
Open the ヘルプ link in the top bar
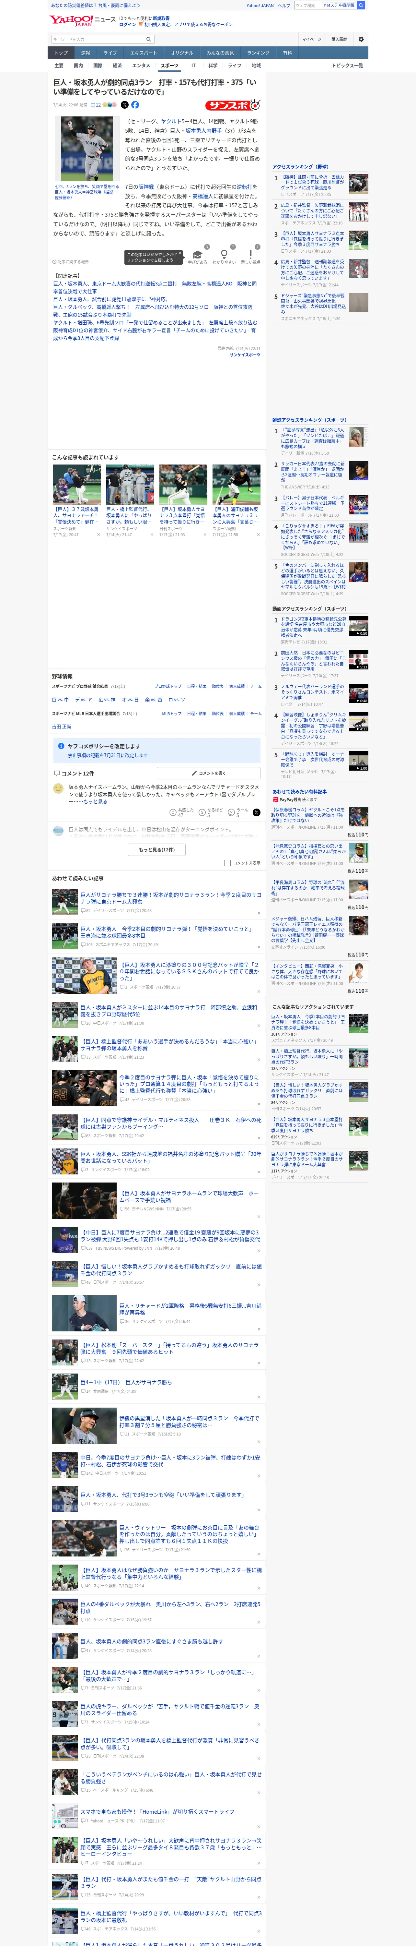(284, 5)
